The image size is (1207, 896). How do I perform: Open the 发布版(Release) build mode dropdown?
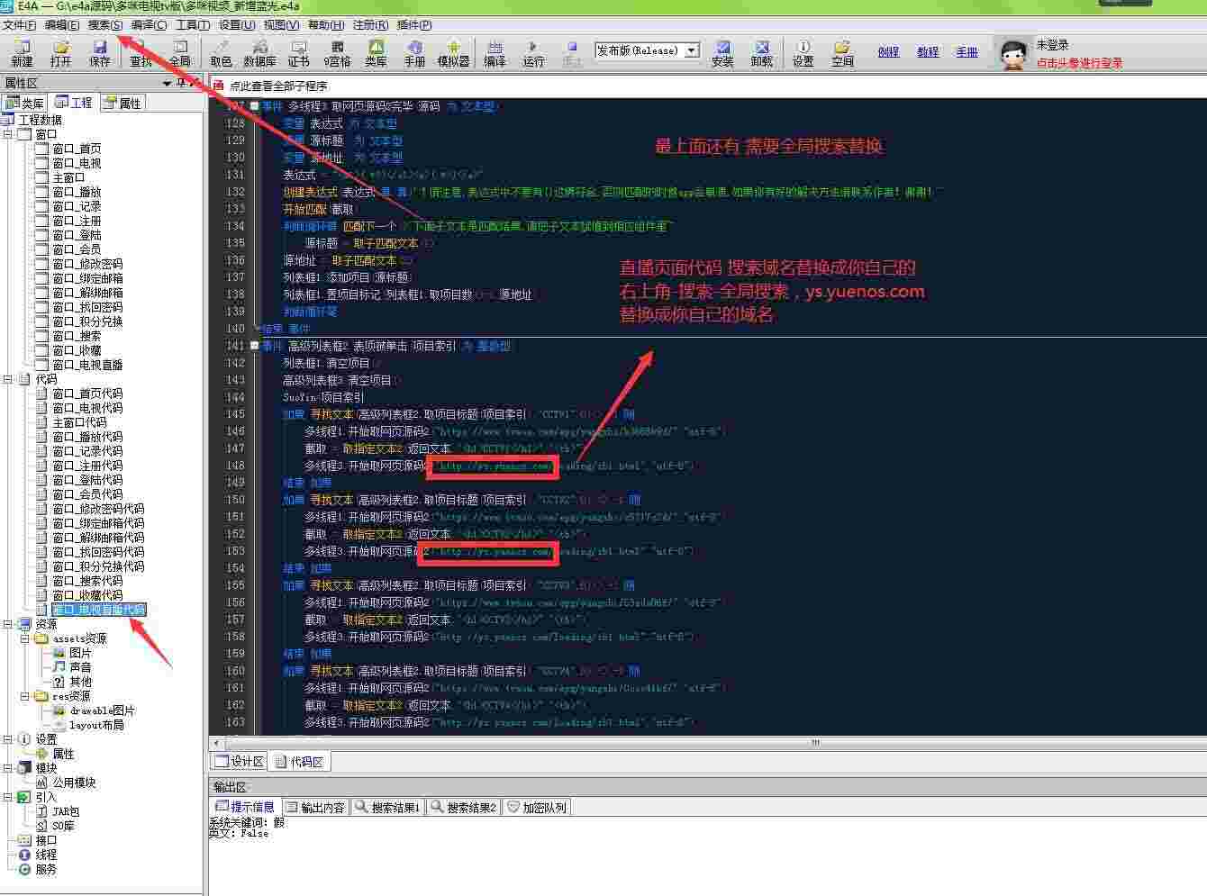click(x=692, y=50)
